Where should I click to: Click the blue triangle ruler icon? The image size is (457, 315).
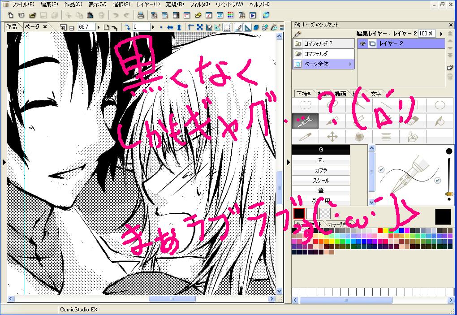247,27
